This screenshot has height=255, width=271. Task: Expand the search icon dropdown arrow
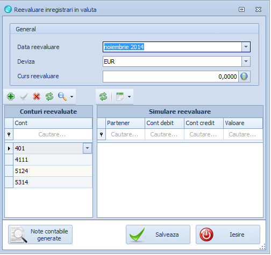point(72,97)
